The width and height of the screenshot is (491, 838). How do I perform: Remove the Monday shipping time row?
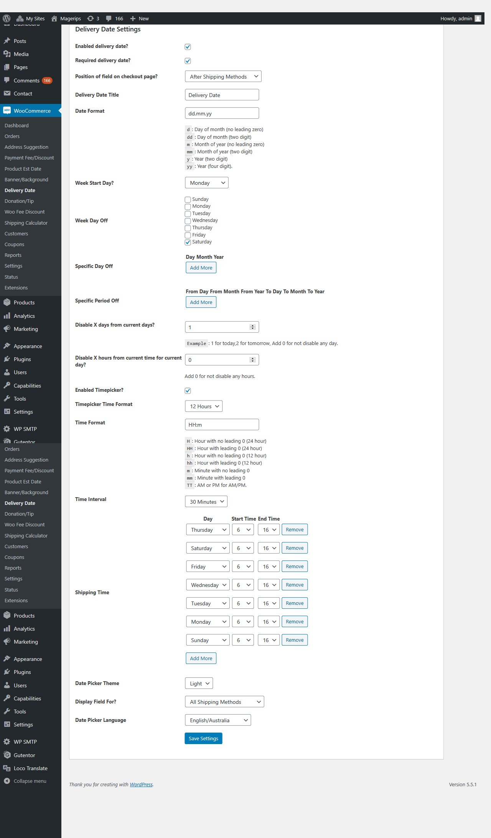(x=295, y=621)
